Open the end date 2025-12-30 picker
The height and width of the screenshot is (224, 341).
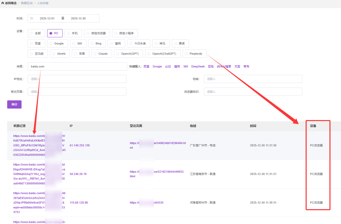78,18
